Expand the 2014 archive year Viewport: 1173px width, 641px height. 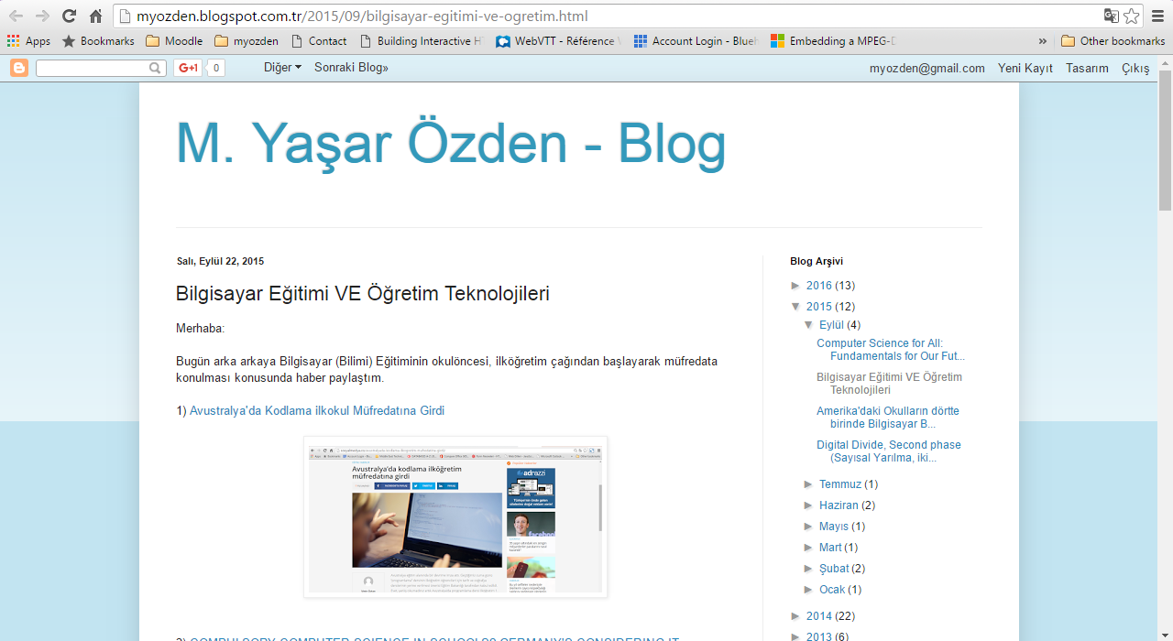click(795, 616)
